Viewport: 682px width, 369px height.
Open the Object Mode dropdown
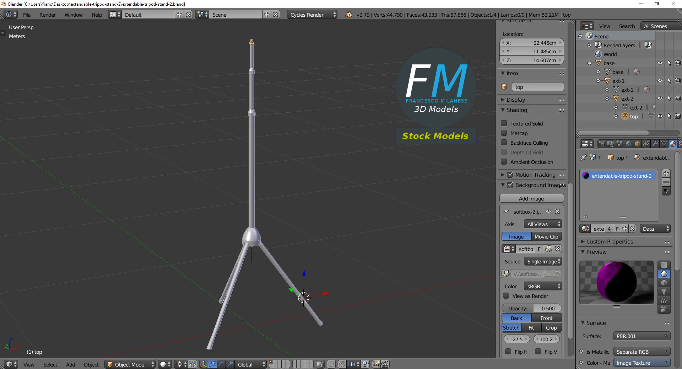(130, 364)
